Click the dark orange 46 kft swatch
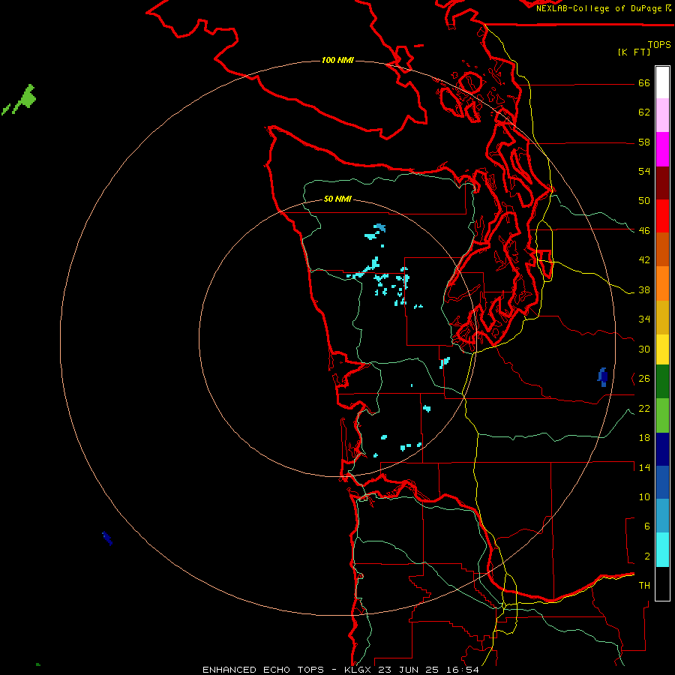This screenshot has width=675, height=675. 662,250
